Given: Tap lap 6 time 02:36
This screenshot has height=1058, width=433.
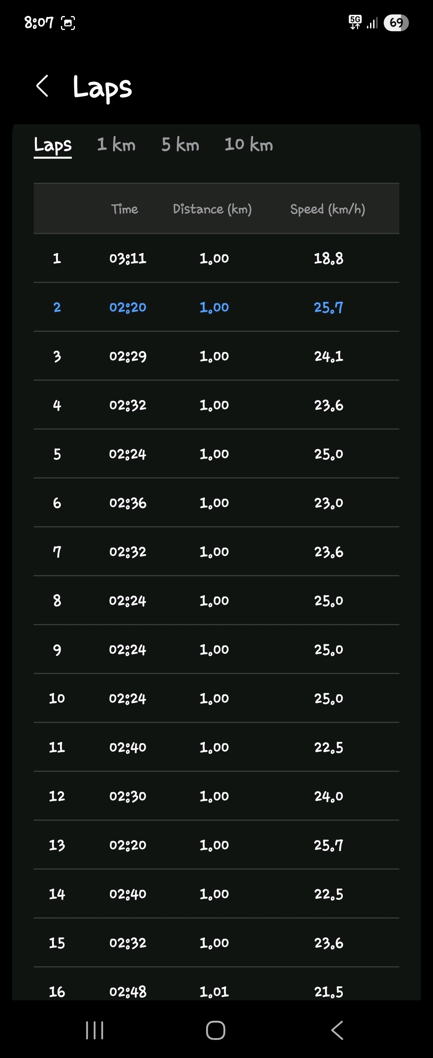Looking at the screenshot, I should coord(128,503).
